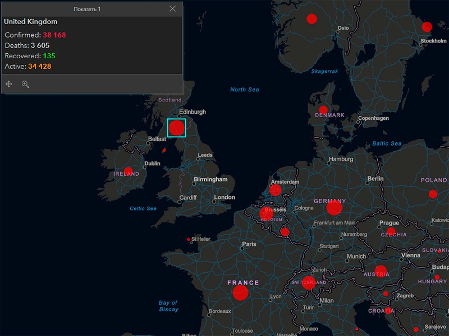Screen dimensions: 449x336
Task: Click the London city label on map
Action: pos(224,198)
